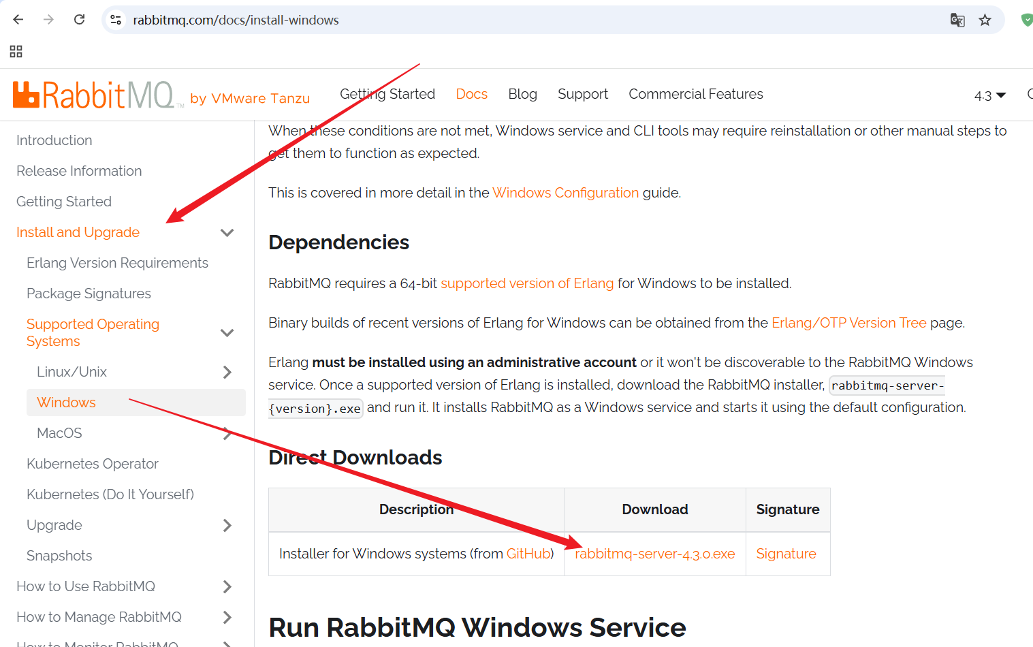Open the Introduction sidebar item
Image resolution: width=1033 pixels, height=647 pixels.
pyautogui.click(x=54, y=140)
